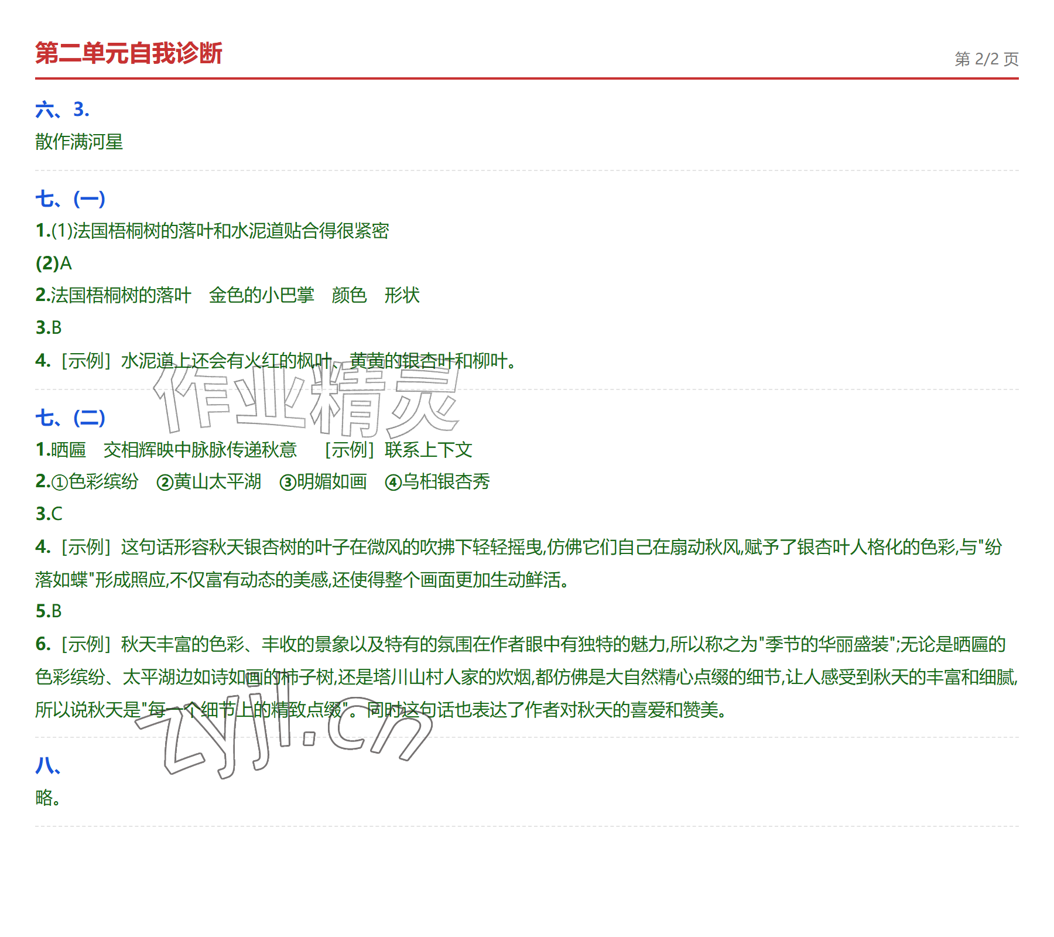
Task: Click the word 颜色 in answer 2
Action: (349, 295)
